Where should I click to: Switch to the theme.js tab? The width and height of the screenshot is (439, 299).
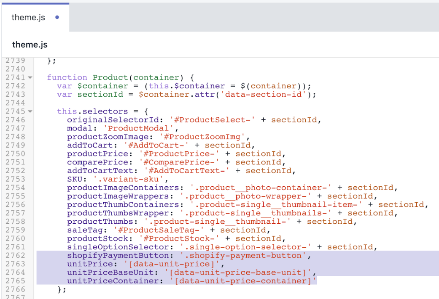(x=28, y=18)
